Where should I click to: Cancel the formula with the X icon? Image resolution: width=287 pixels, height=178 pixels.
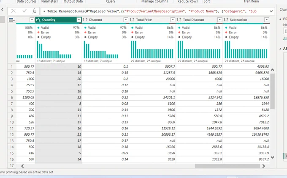[x=14, y=11]
